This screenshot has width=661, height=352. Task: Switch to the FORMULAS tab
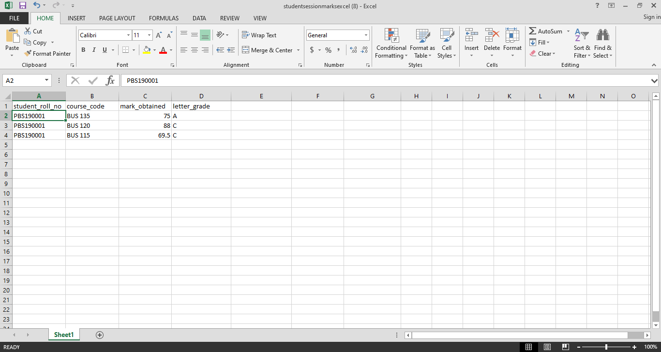pos(164,18)
